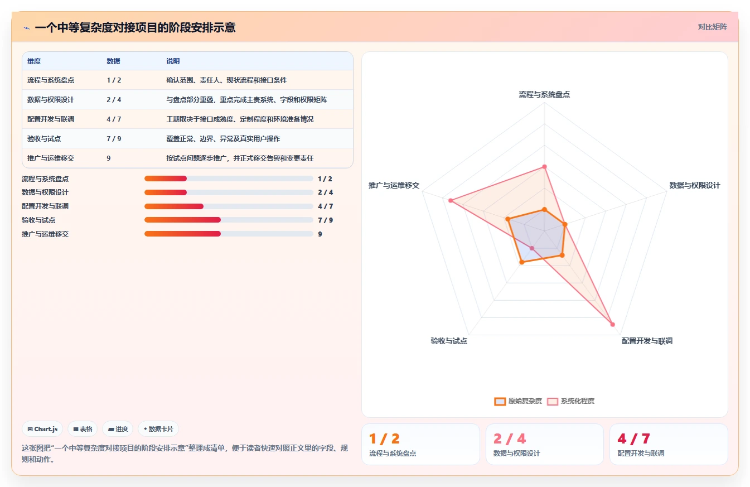Image resolution: width=750 pixels, height=487 pixels.
Task: Click the 数据与权限设计 progress bar
Action: tap(229, 192)
